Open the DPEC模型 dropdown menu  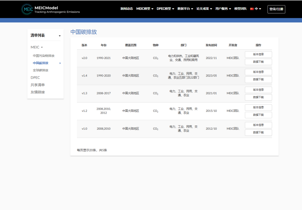click(166, 9)
